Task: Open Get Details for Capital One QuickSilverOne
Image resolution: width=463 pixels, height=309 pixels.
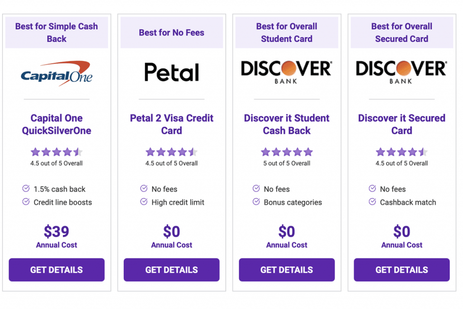Action: tap(57, 270)
